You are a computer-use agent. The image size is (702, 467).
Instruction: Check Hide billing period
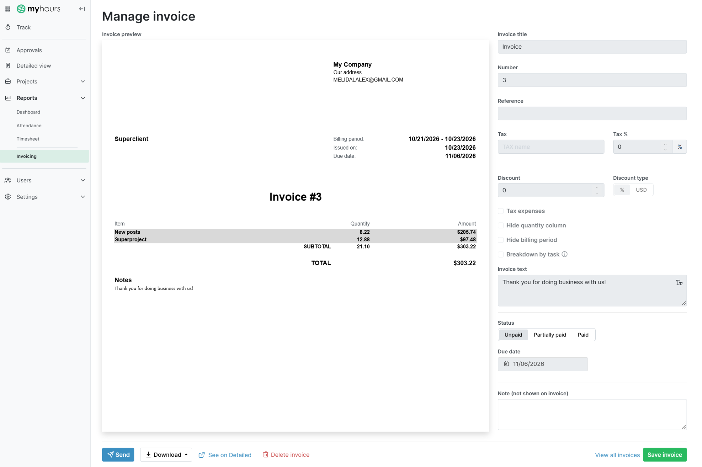click(501, 240)
